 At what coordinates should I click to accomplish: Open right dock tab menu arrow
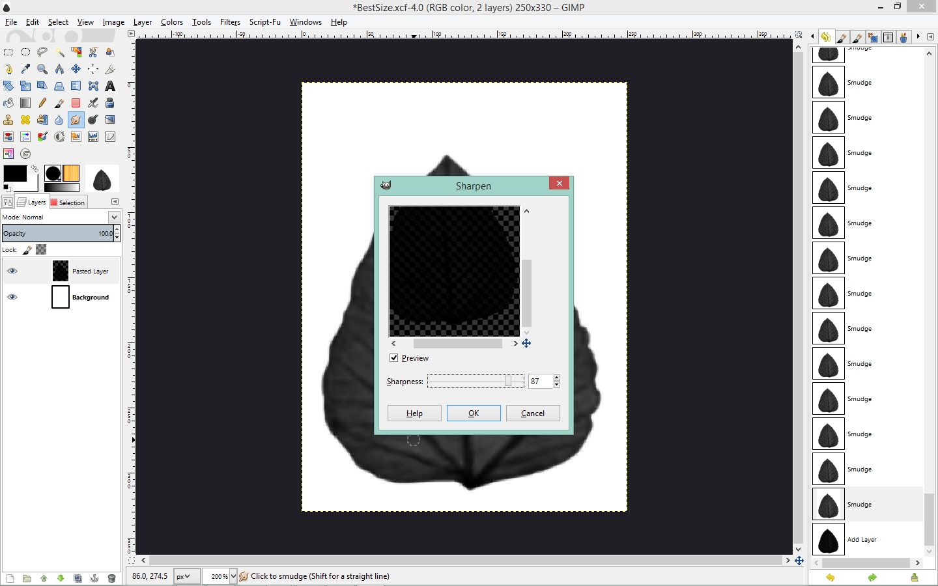(930, 37)
